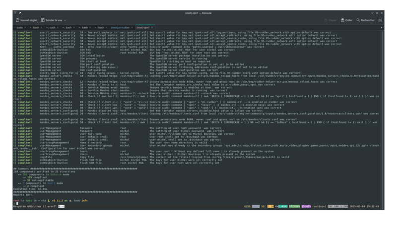Click 'Execution time: 66.16s' text
This screenshot has height=225, width=397.
point(30,189)
